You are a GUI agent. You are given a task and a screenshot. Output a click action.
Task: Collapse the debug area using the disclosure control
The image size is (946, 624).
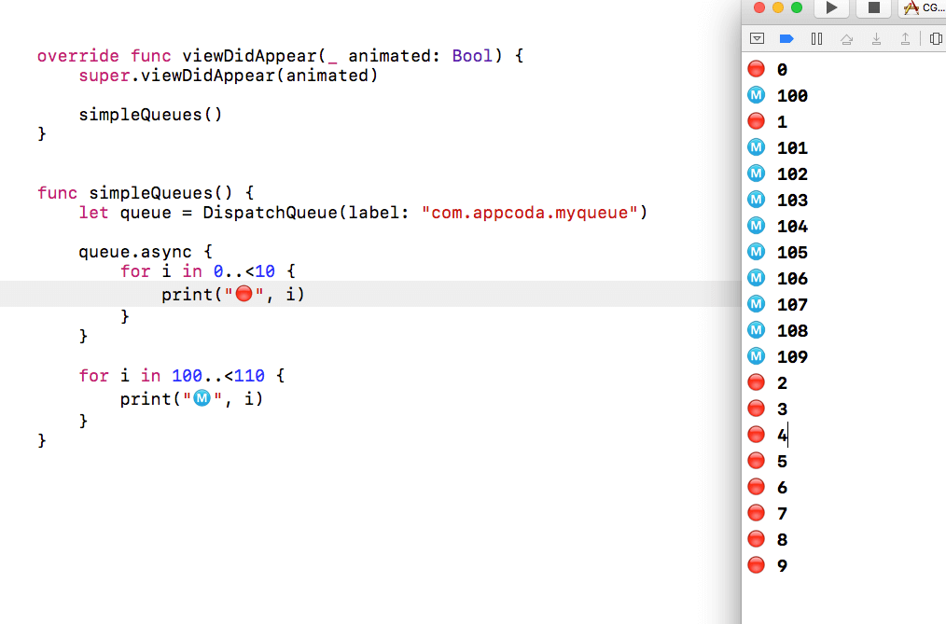point(756,38)
